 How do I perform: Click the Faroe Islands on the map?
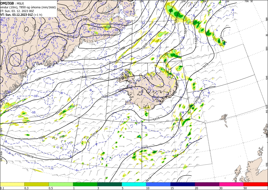[x=224, y=118]
